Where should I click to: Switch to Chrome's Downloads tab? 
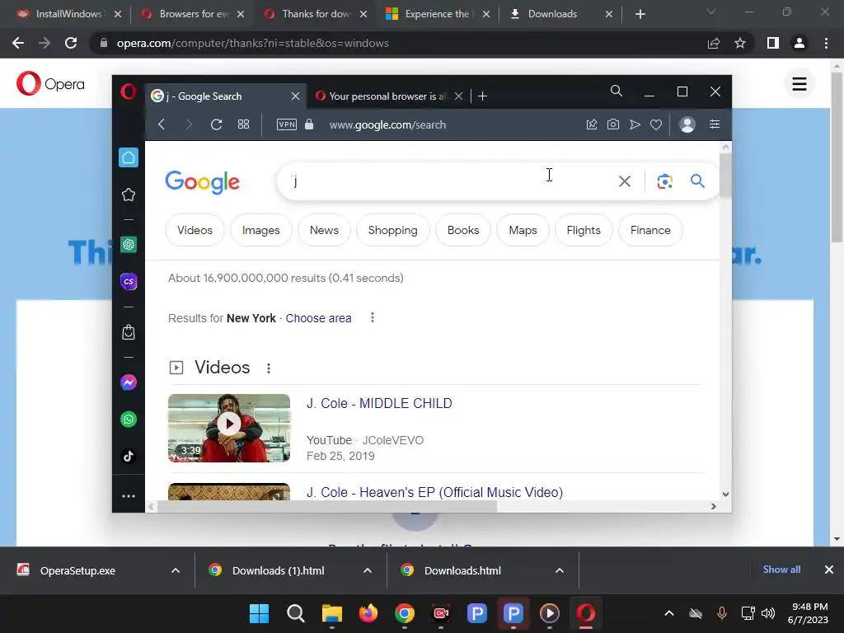(560, 14)
